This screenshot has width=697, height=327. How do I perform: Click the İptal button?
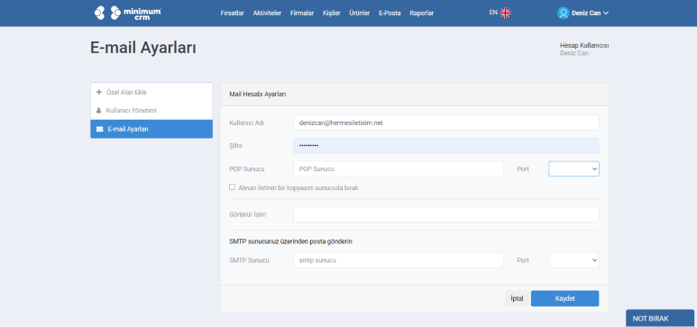point(517,298)
